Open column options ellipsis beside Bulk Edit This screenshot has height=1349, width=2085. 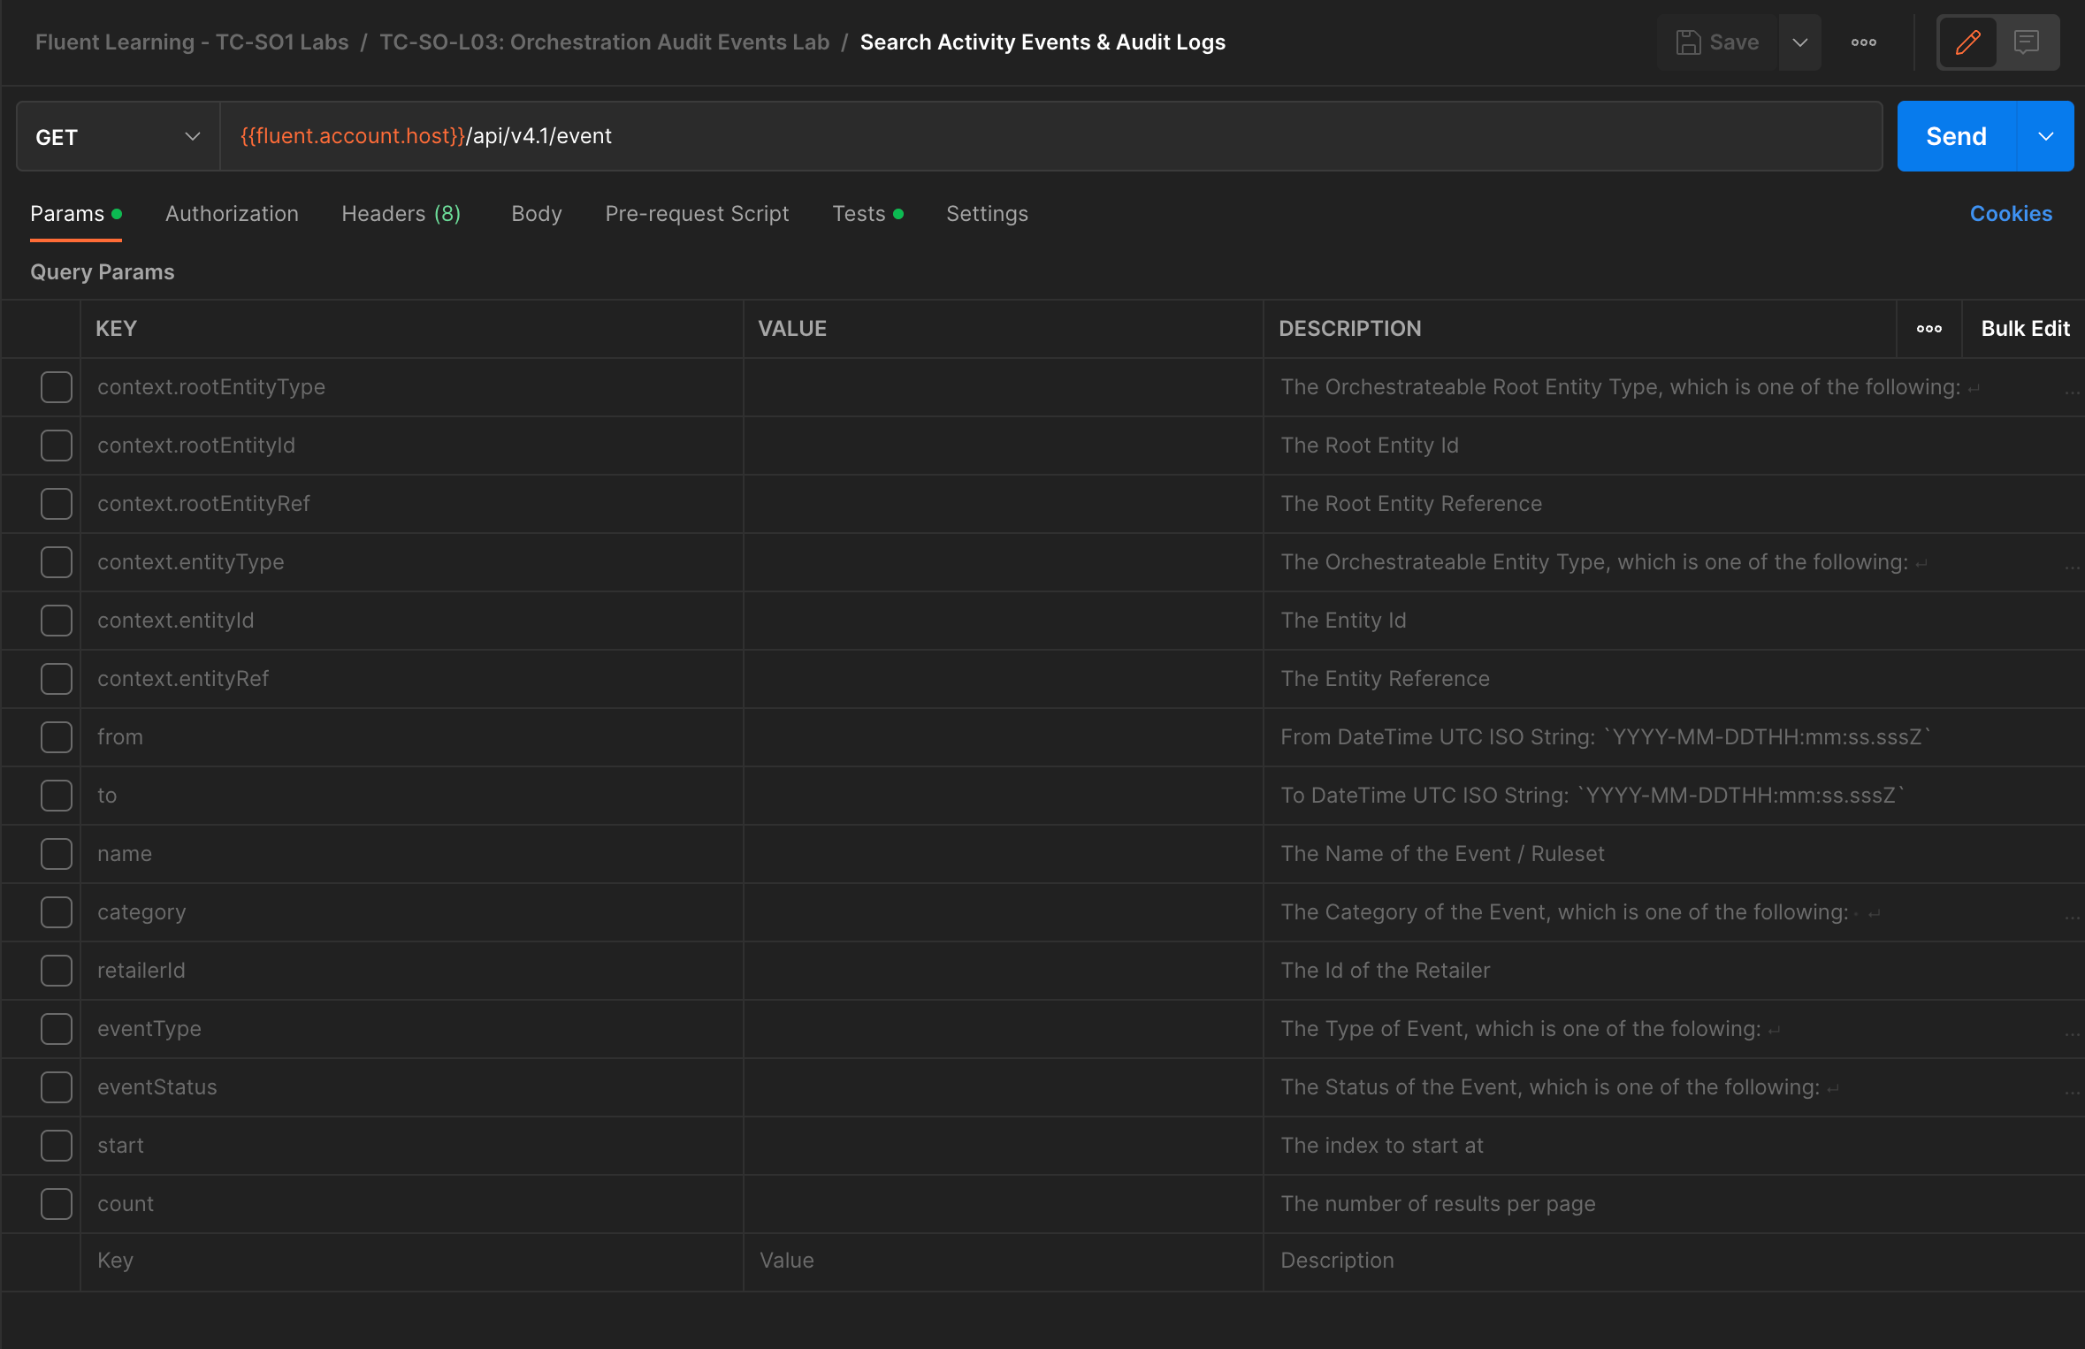tap(1928, 329)
